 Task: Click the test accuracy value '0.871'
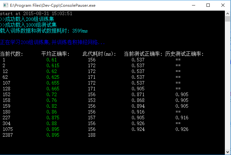click(x=138, y=94)
